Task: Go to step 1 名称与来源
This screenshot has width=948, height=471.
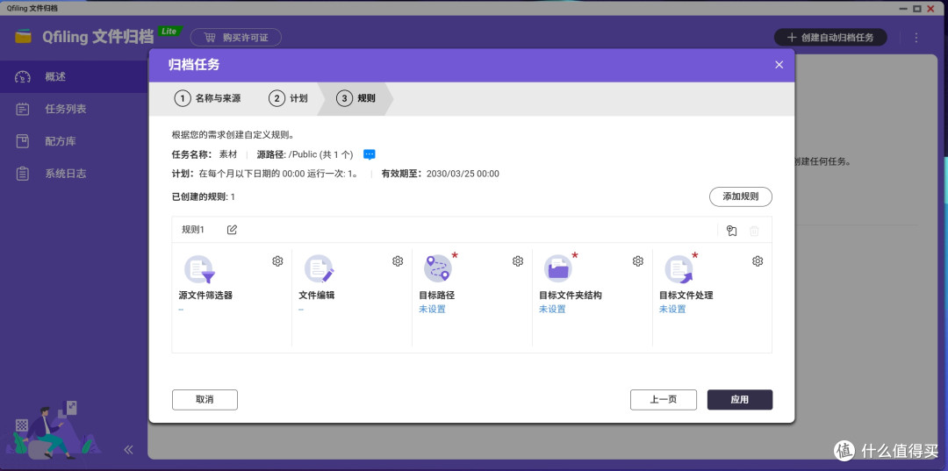Action: click(208, 98)
